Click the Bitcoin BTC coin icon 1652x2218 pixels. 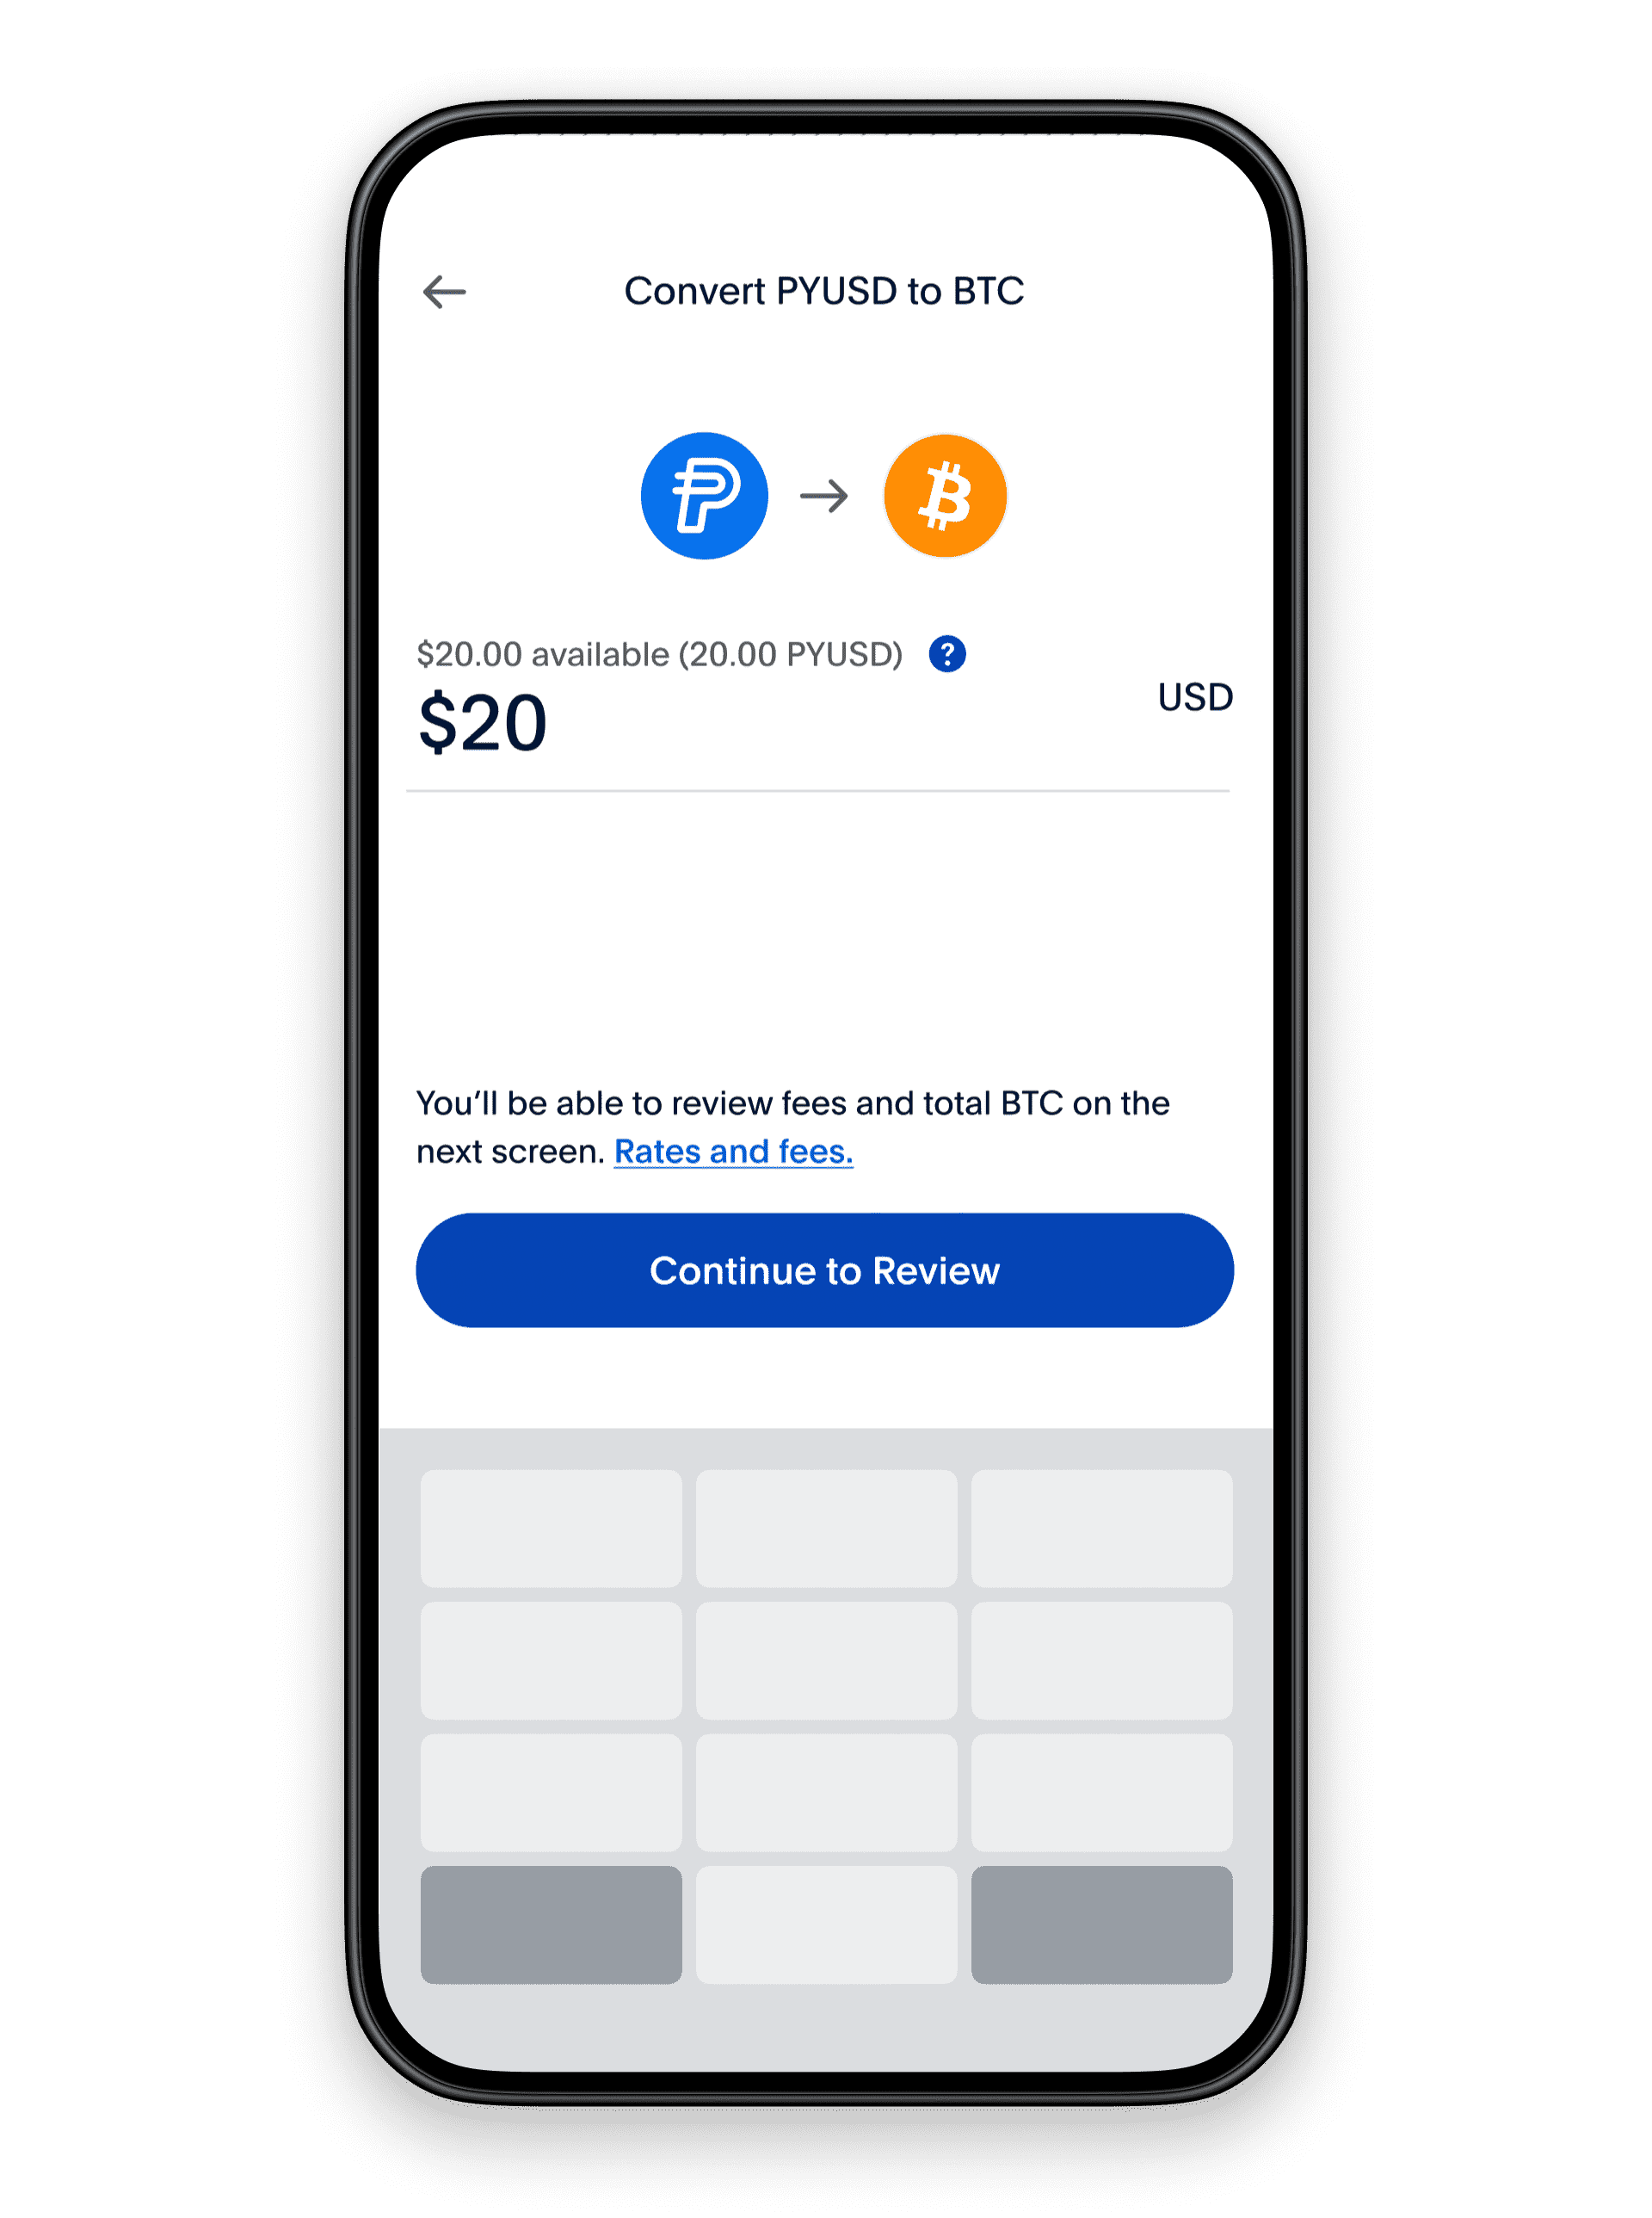click(947, 495)
